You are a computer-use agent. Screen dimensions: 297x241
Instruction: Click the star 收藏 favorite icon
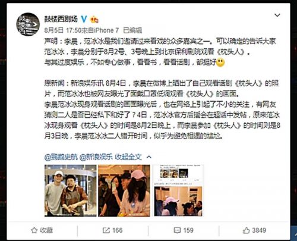click(34, 230)
